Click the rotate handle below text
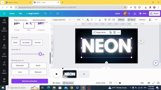This screenshot has height=90, width=161. pos(106,63)
